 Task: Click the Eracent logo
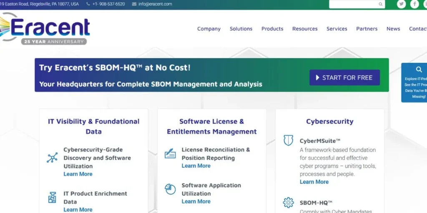45,29
